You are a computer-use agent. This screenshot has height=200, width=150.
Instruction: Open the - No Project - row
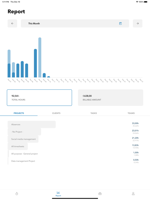coord(75,132)
